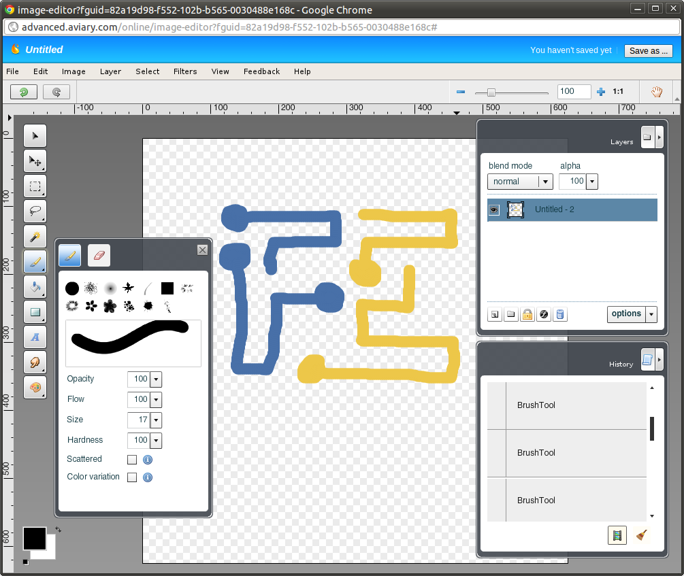Click the Save as button
Viewport: 684px width, 576px height.
coord(648,51)
